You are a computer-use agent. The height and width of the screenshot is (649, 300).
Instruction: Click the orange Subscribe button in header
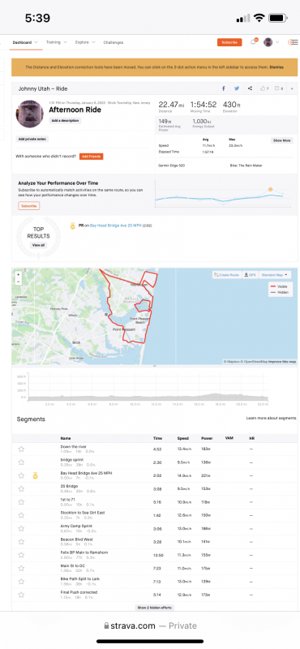[x=229, y=42]
